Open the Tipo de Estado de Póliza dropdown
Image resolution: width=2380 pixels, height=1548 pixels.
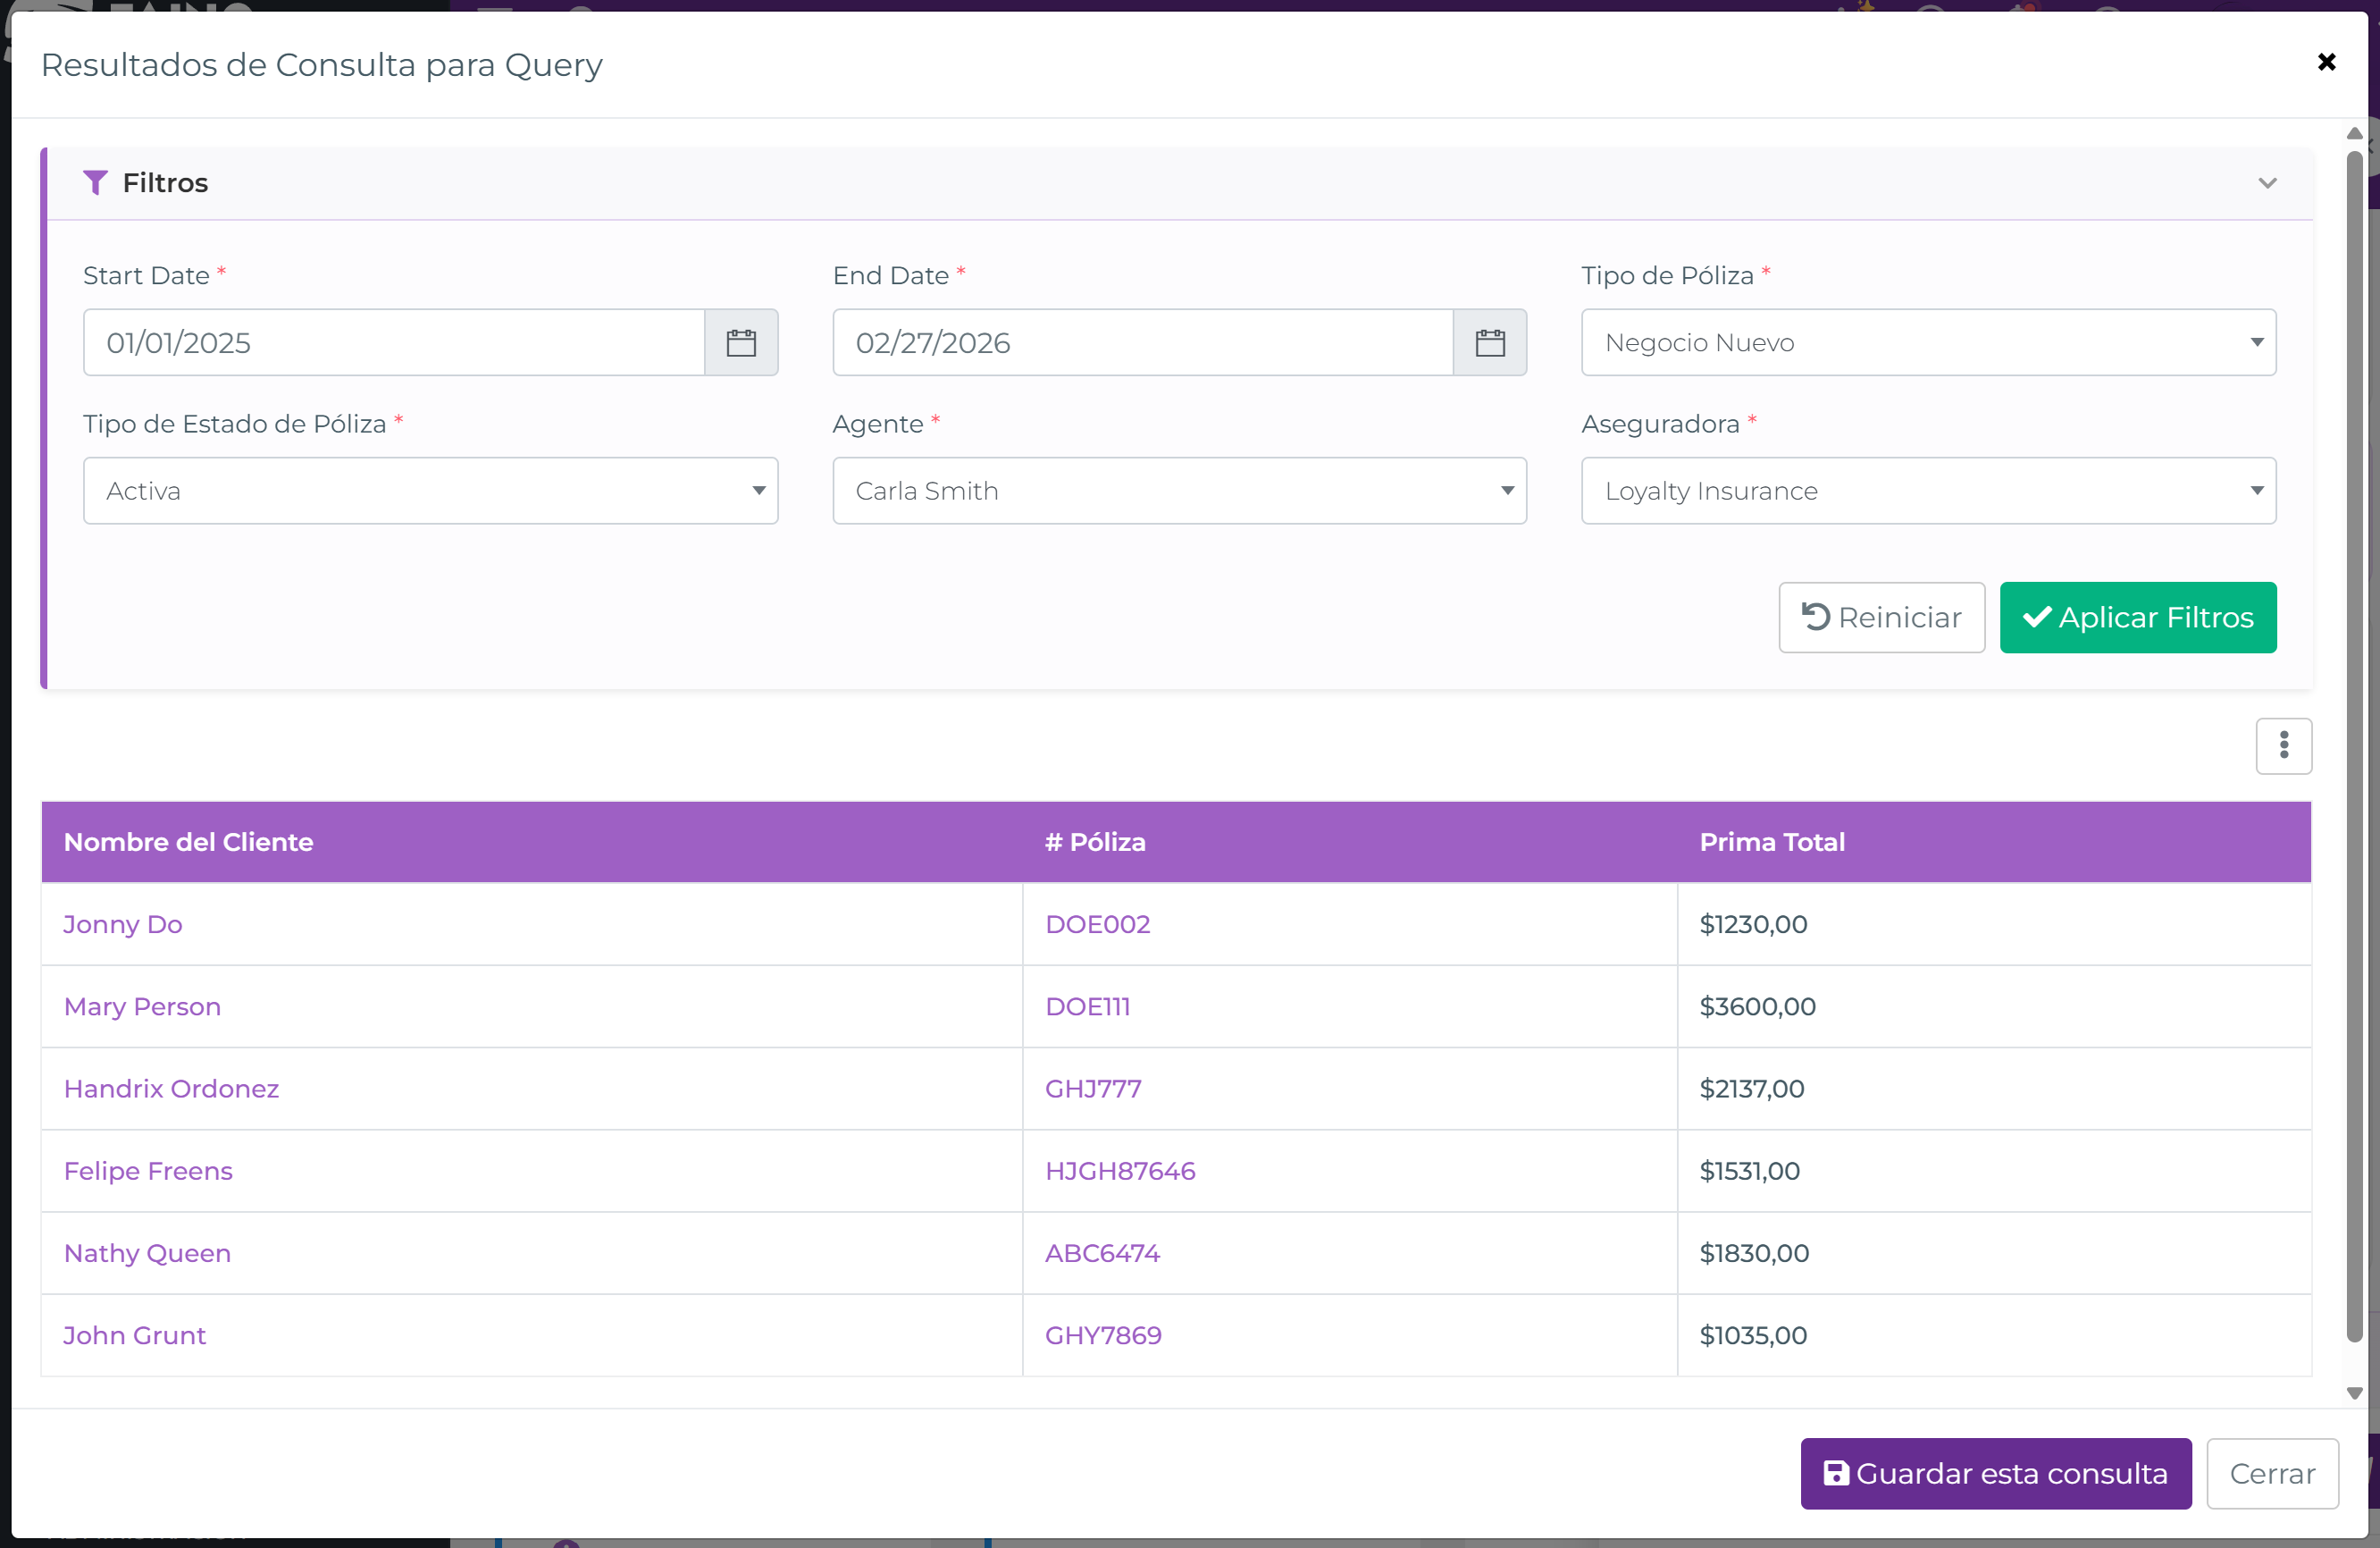coord(430,491)
